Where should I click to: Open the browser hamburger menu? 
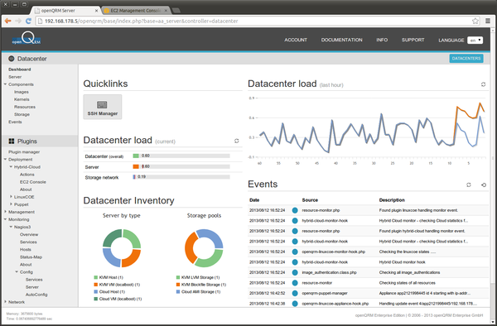click(x=488, y=21)
